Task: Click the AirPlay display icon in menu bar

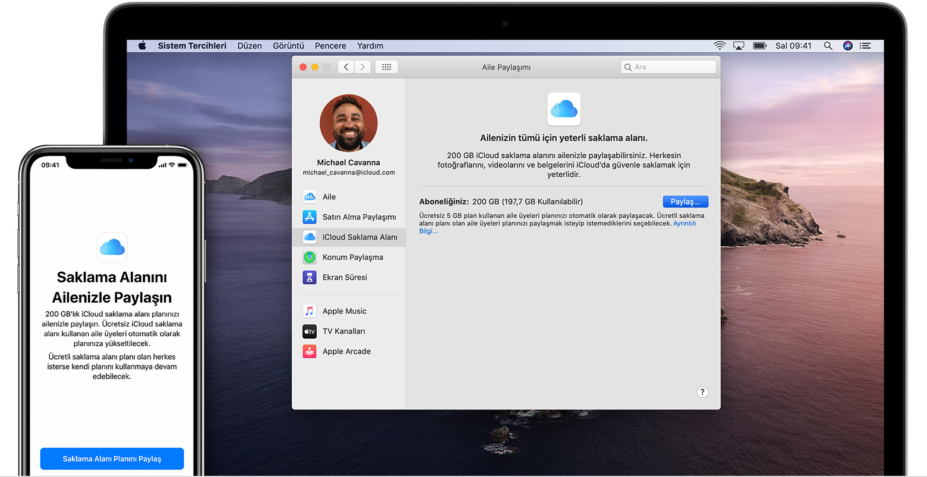Action: 739,46
